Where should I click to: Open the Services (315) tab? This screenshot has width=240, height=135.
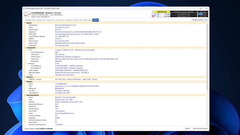pos(41,20)
